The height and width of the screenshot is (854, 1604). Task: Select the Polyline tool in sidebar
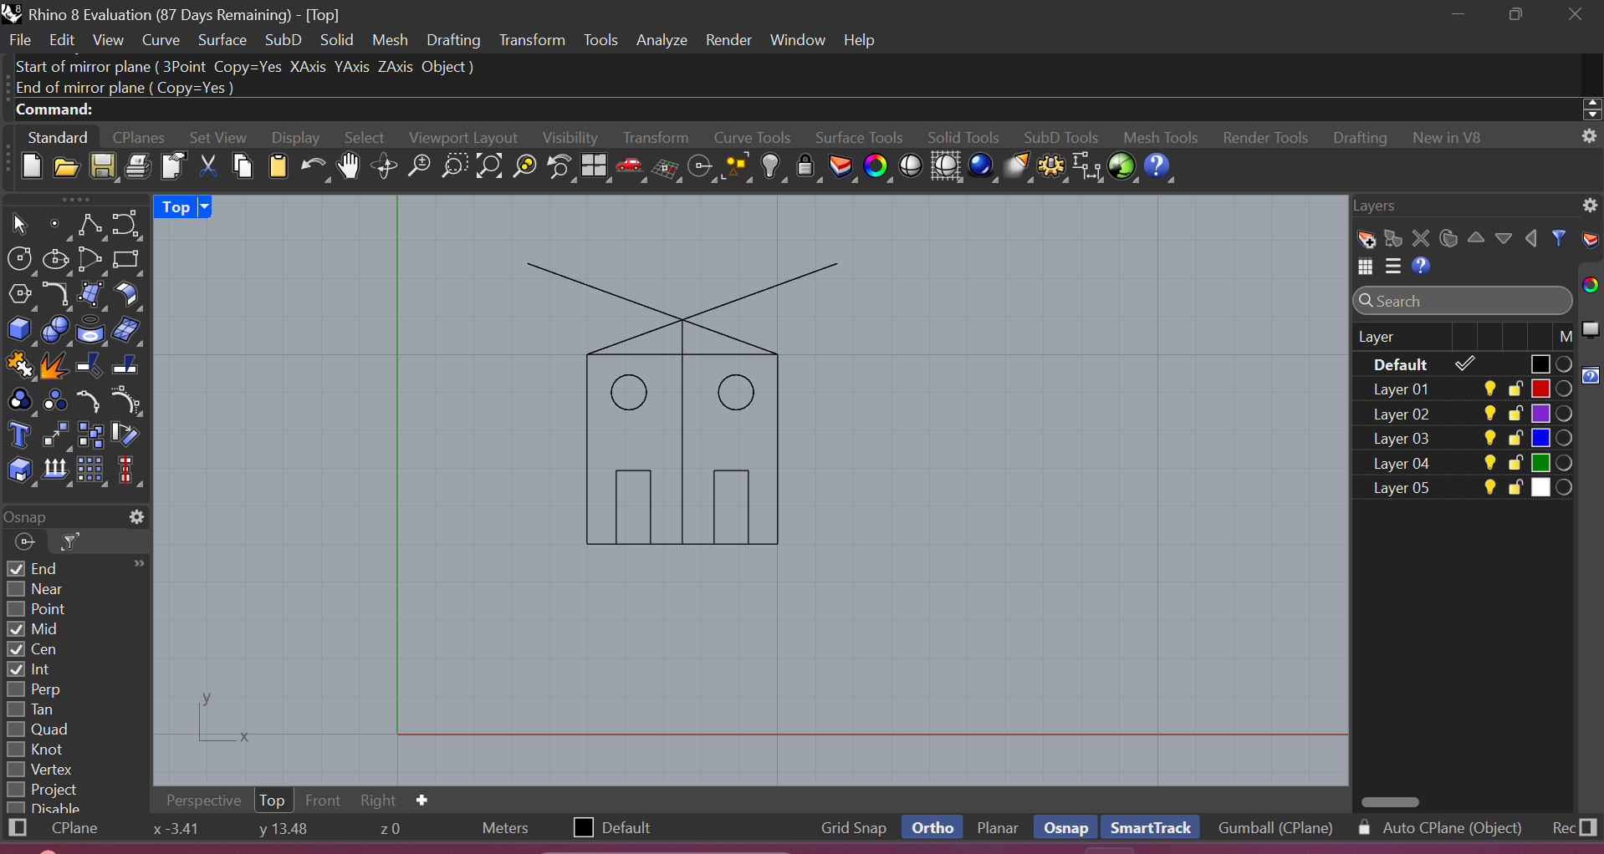(x=89, y=225)
